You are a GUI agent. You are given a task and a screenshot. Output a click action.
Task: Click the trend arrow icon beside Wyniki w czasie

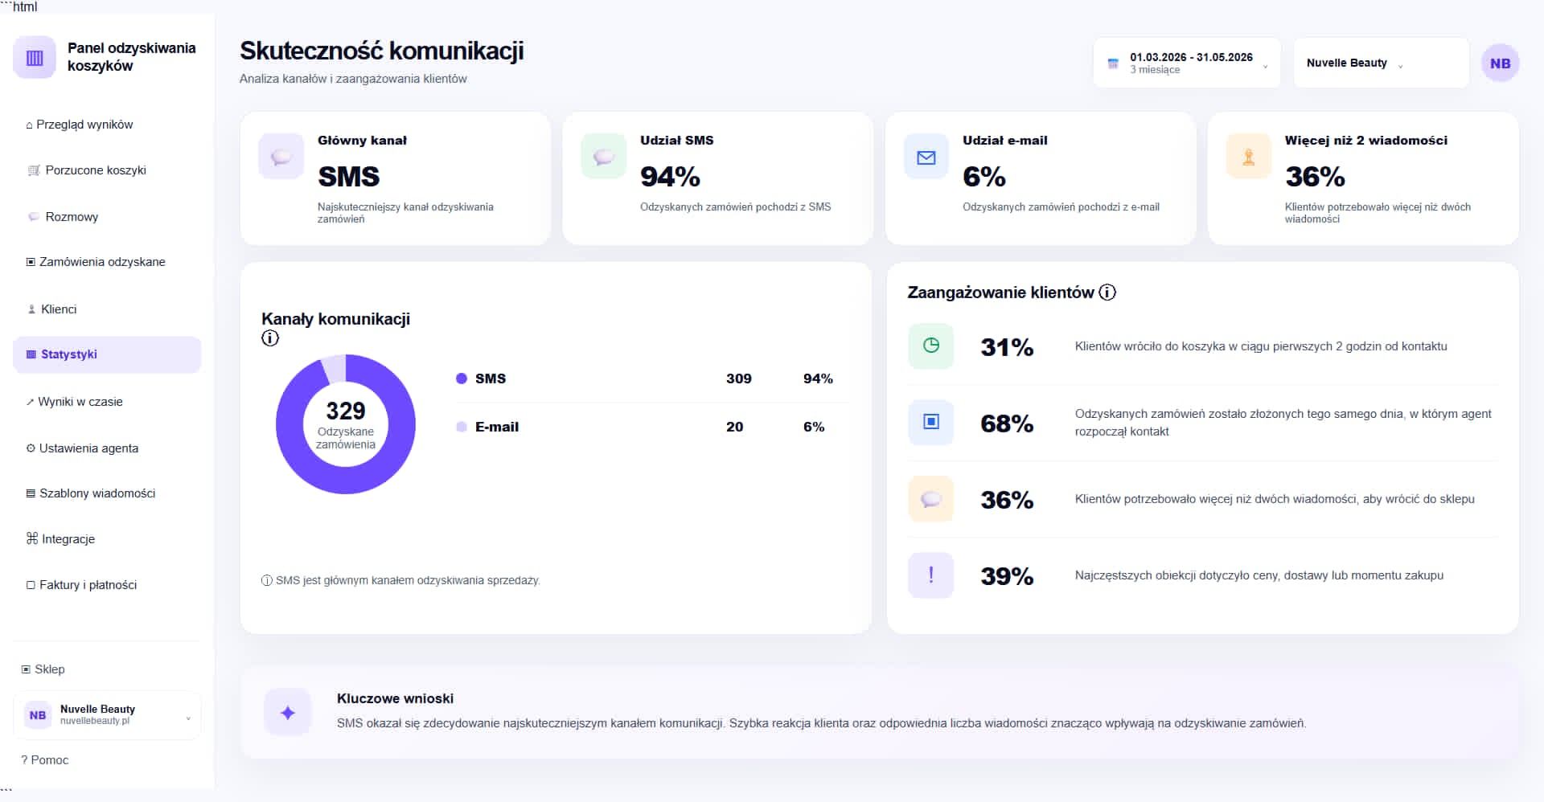[x=31, y=402]
